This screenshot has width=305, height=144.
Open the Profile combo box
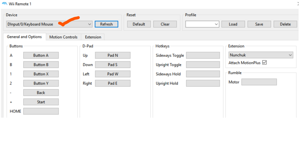pos(202,24)
